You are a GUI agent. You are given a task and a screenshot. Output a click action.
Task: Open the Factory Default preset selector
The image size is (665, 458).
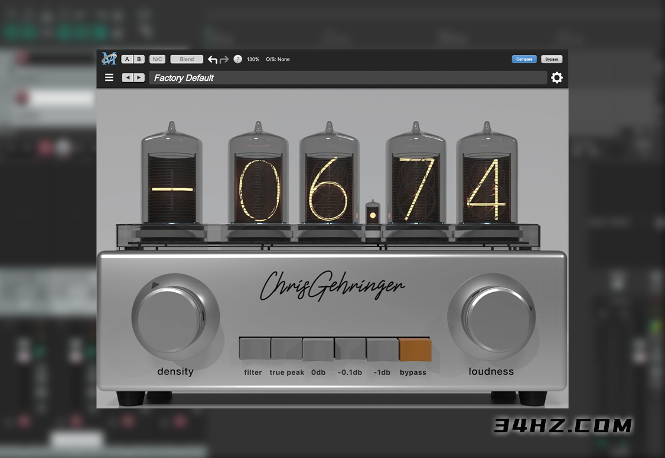point(348,78)
